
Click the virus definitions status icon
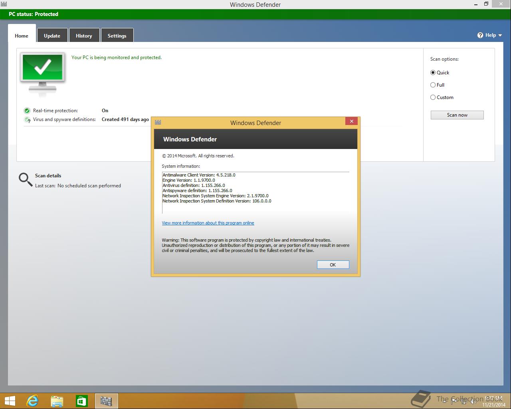click(27, 119)
